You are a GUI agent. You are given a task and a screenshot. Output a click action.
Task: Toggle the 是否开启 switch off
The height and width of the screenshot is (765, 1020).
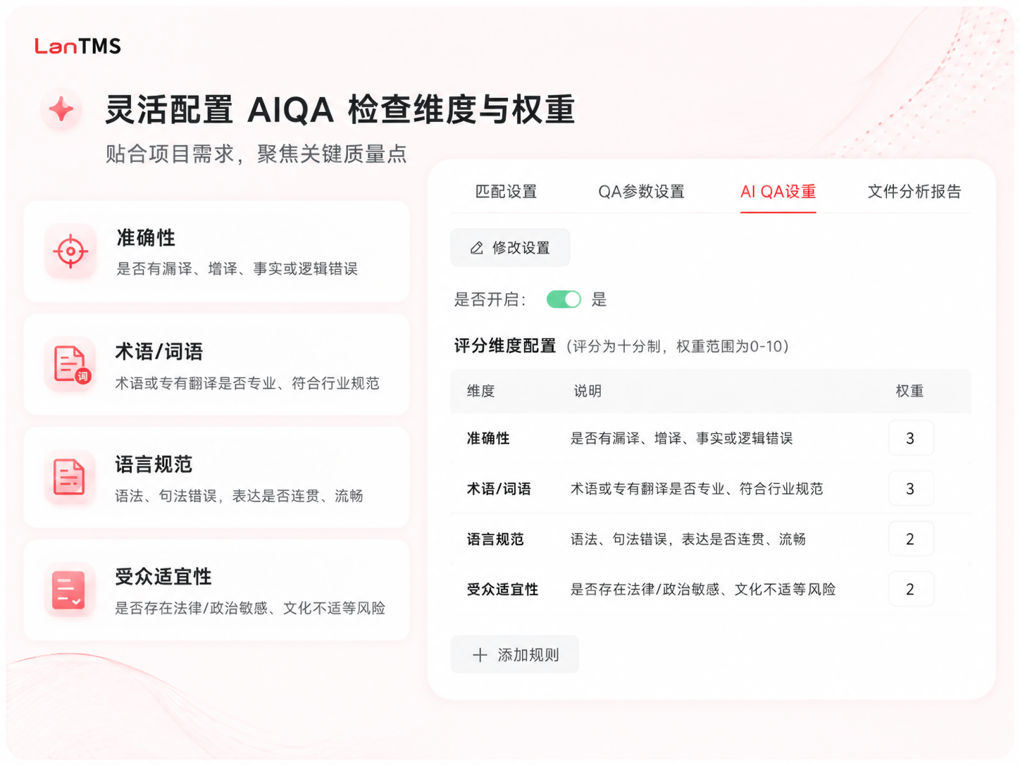tap(564, 299)
